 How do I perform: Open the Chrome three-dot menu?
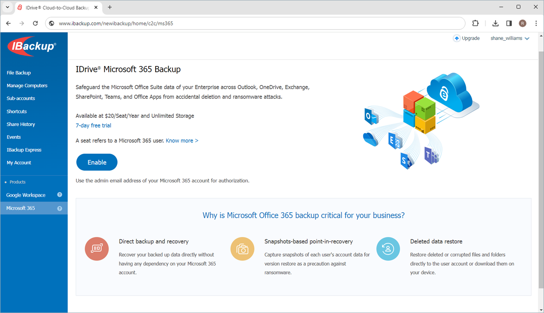coord(536,23)
